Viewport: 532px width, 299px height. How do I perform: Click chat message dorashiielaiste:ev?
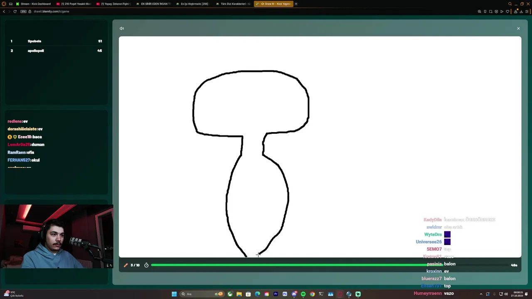(x=25, y=129)
